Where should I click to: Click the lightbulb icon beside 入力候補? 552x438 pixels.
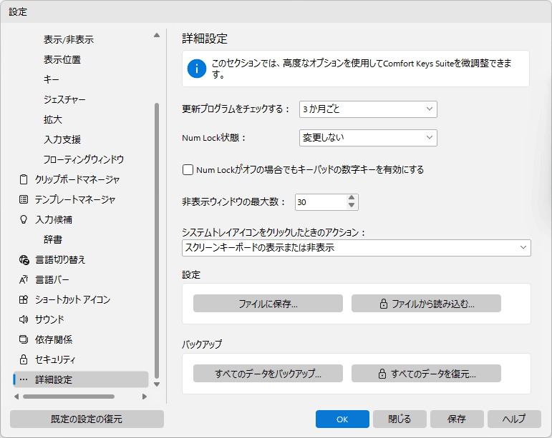(x=24, y=219)
